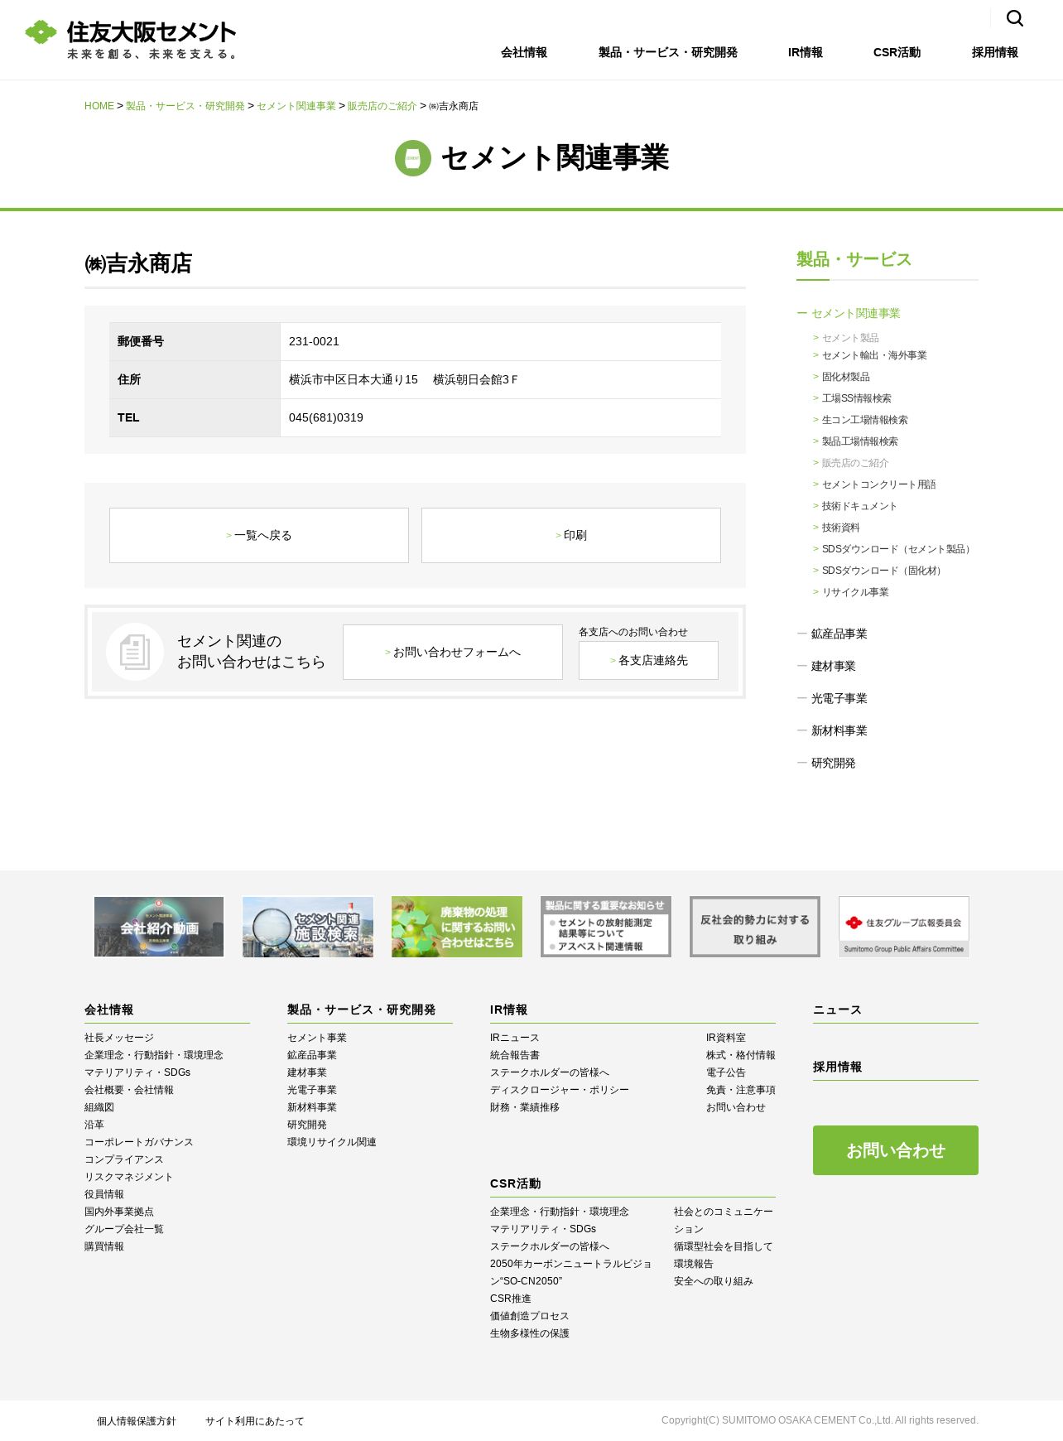The width and height of the screenshot is (1063, 1441).
Task: Click 個人情報保護方針 footer link
Action: coord(137,1421)
